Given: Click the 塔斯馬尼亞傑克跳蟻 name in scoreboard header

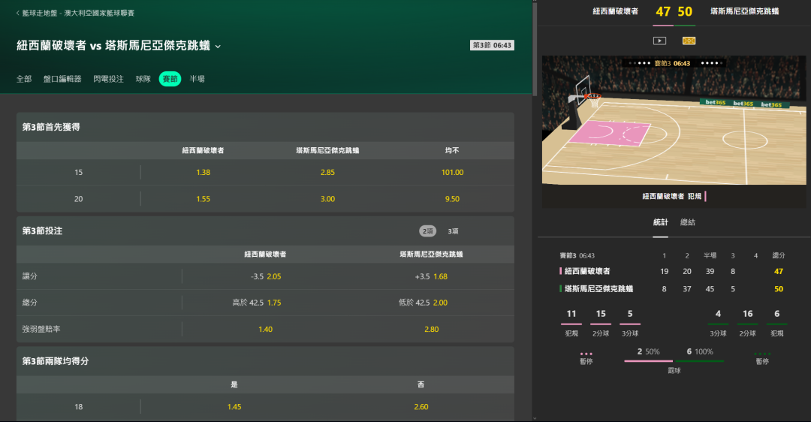Looking at the screenshot, I should tap(744, 11).
